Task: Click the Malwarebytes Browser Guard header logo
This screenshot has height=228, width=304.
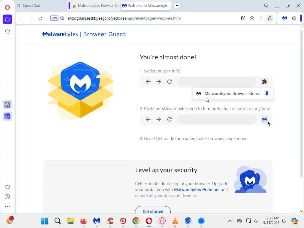Action: pos(84,34)
